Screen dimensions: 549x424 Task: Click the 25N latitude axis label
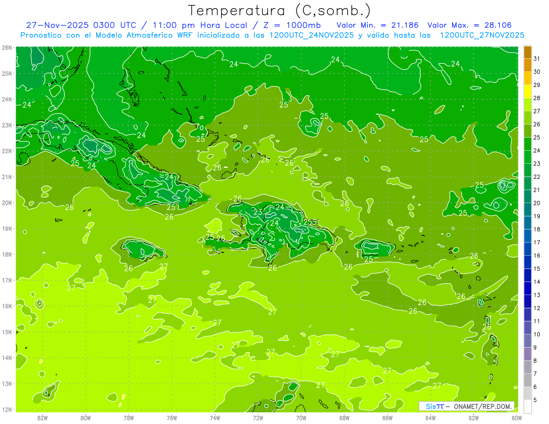7,73
